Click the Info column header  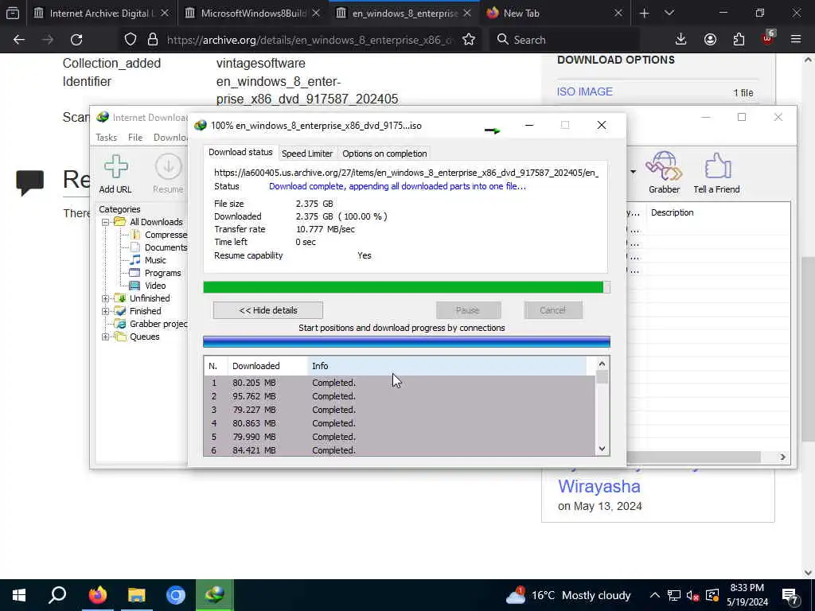click(447, 366)
